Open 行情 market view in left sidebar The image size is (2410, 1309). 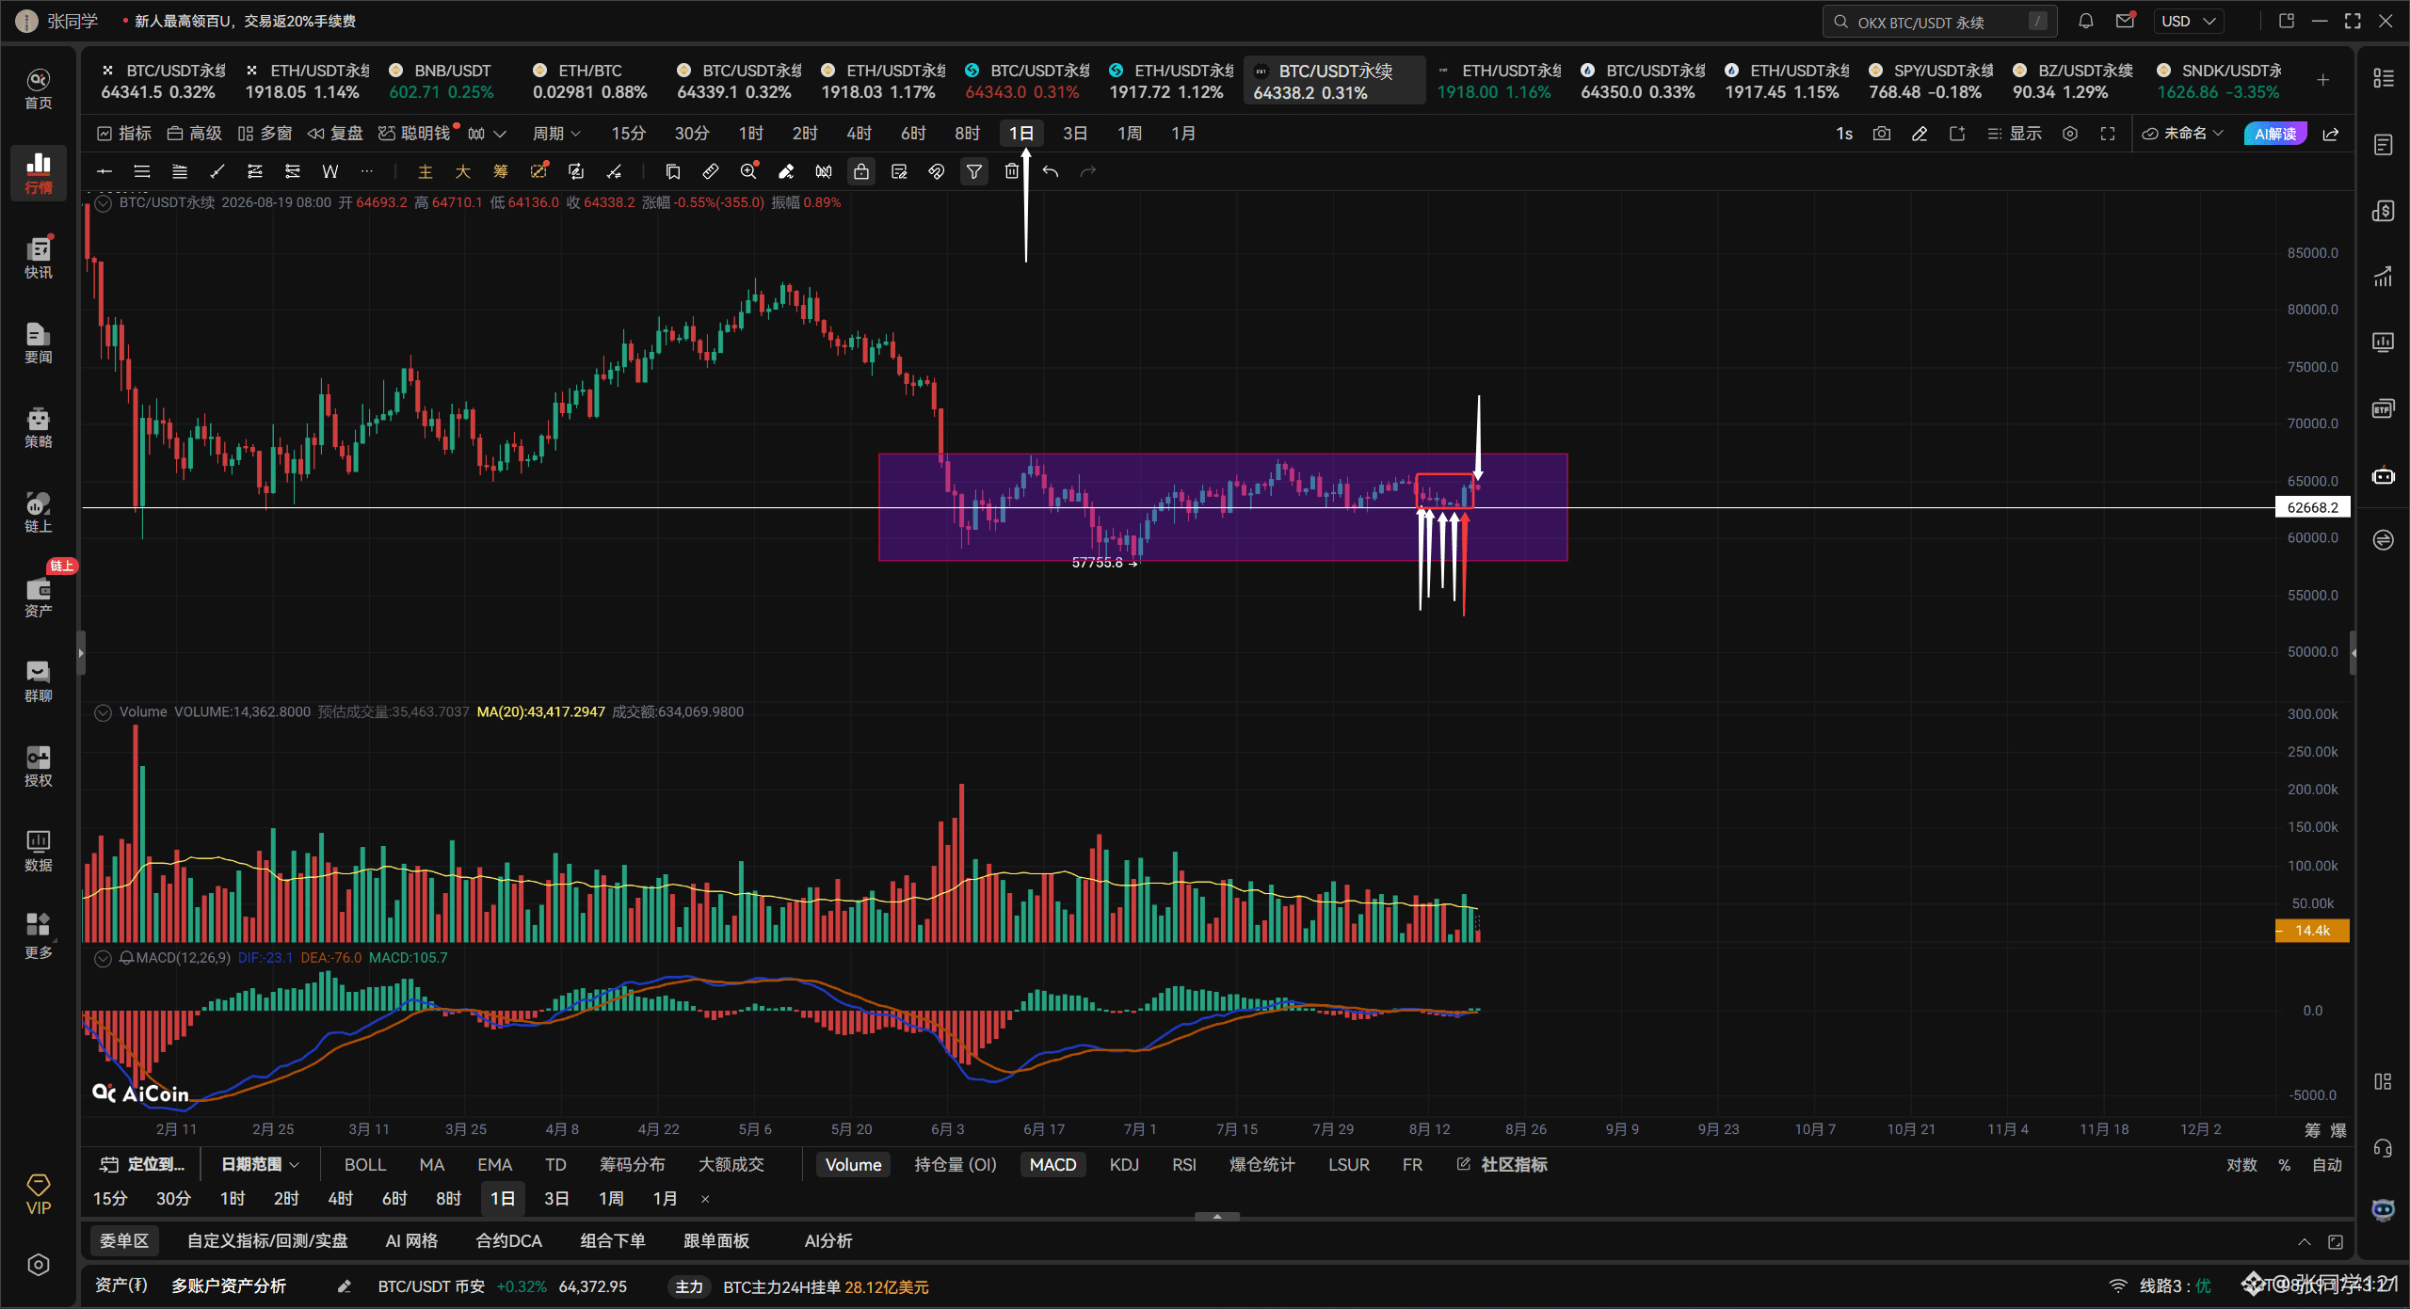[x=39, y=173]
